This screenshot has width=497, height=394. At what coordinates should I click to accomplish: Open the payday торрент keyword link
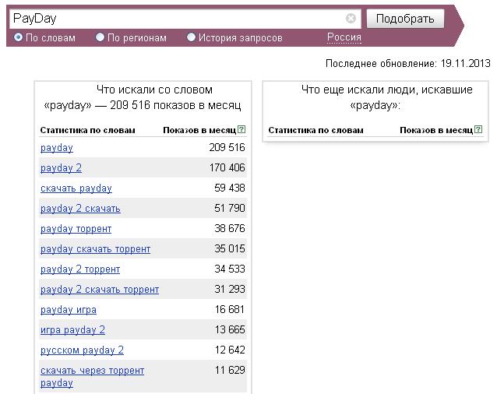point(76,229)
